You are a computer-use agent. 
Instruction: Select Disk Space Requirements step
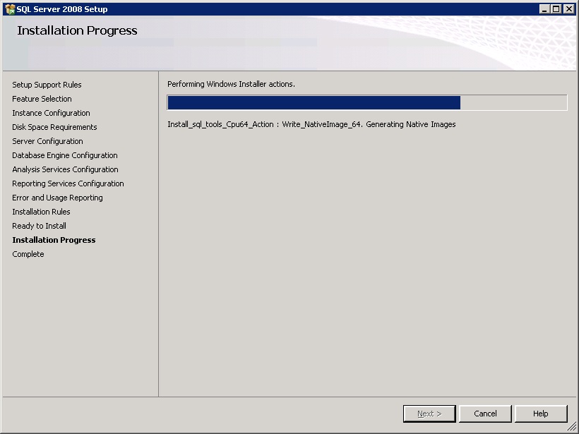coord(54,127)
